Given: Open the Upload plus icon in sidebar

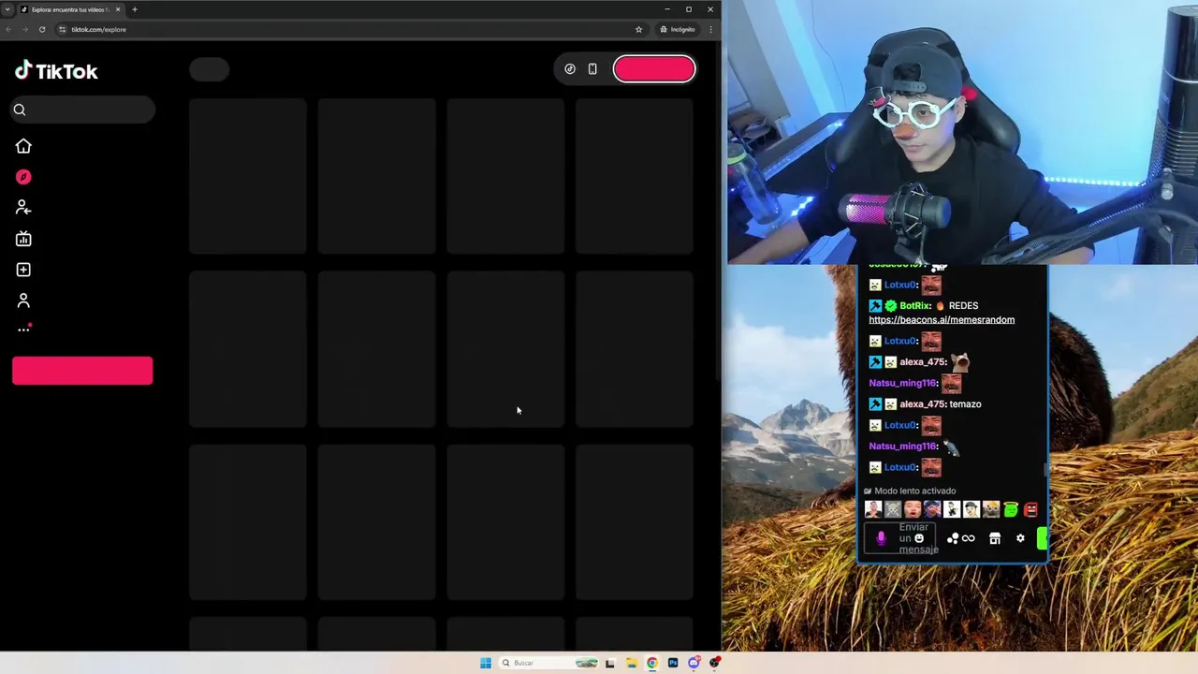Looking at the screenshot, I should tap(23, 270).
